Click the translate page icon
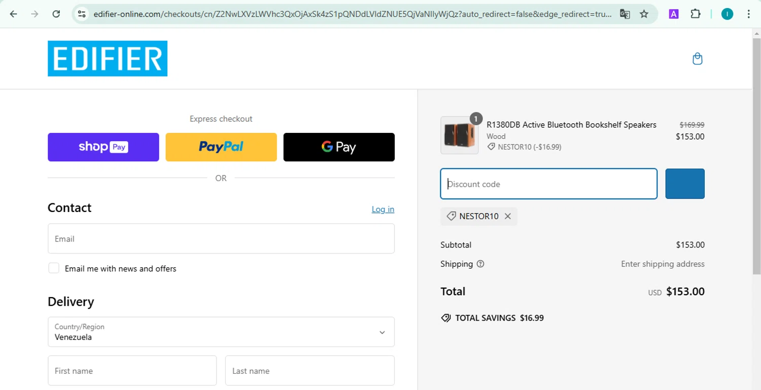The image size is (761, 390). point(625,14)
